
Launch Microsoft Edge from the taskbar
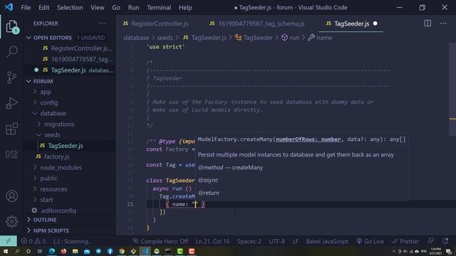pos(52,251)
